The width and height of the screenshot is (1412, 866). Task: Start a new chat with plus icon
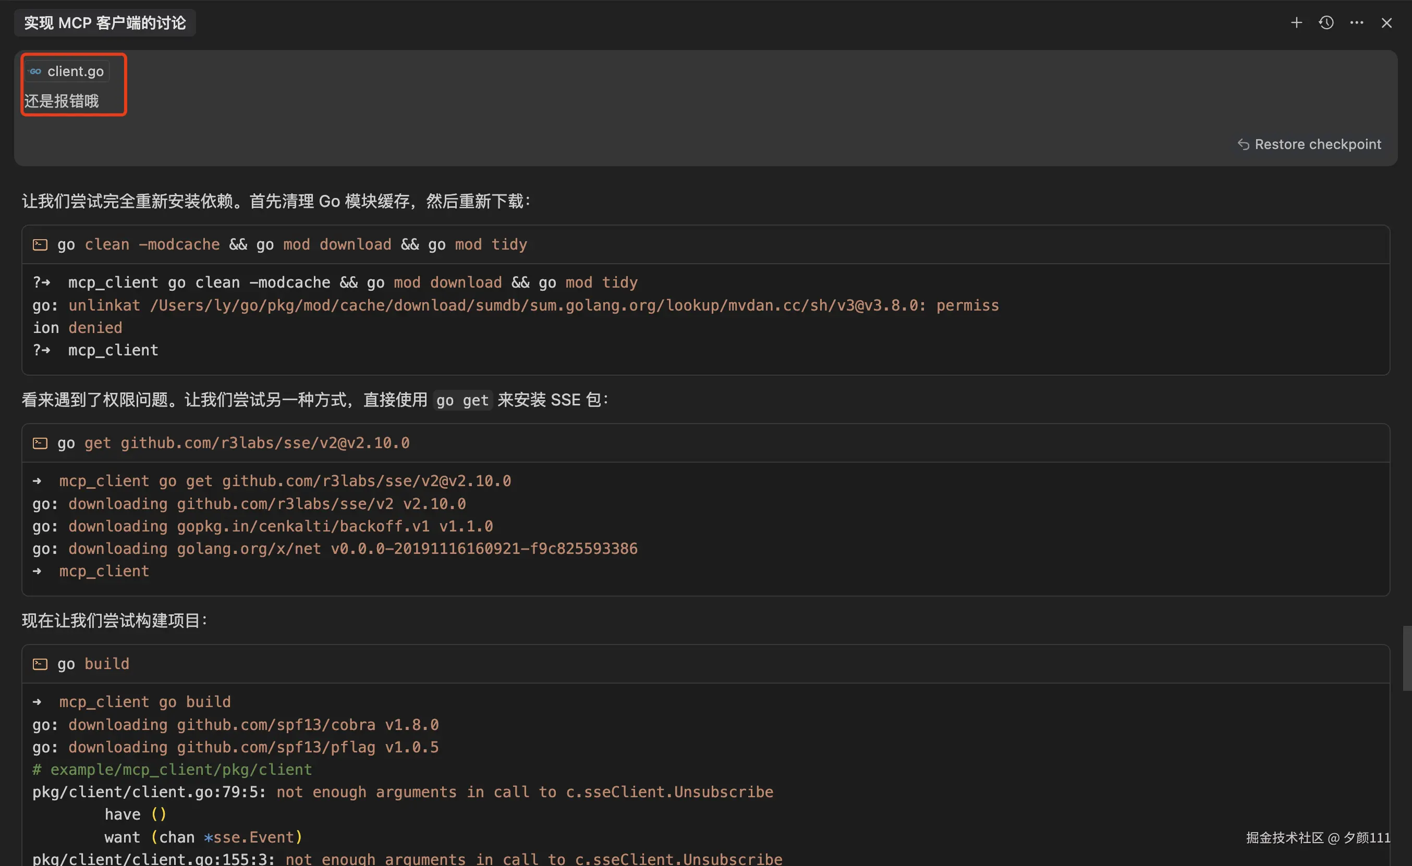(1296, 23)
